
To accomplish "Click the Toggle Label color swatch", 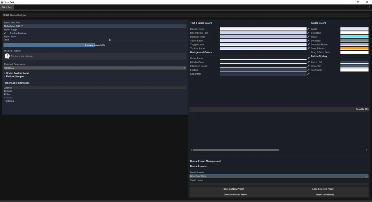I will 263,45.
